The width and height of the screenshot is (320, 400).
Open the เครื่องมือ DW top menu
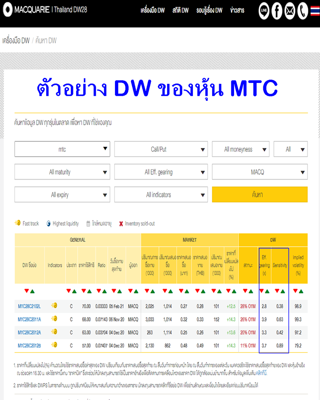152,10
